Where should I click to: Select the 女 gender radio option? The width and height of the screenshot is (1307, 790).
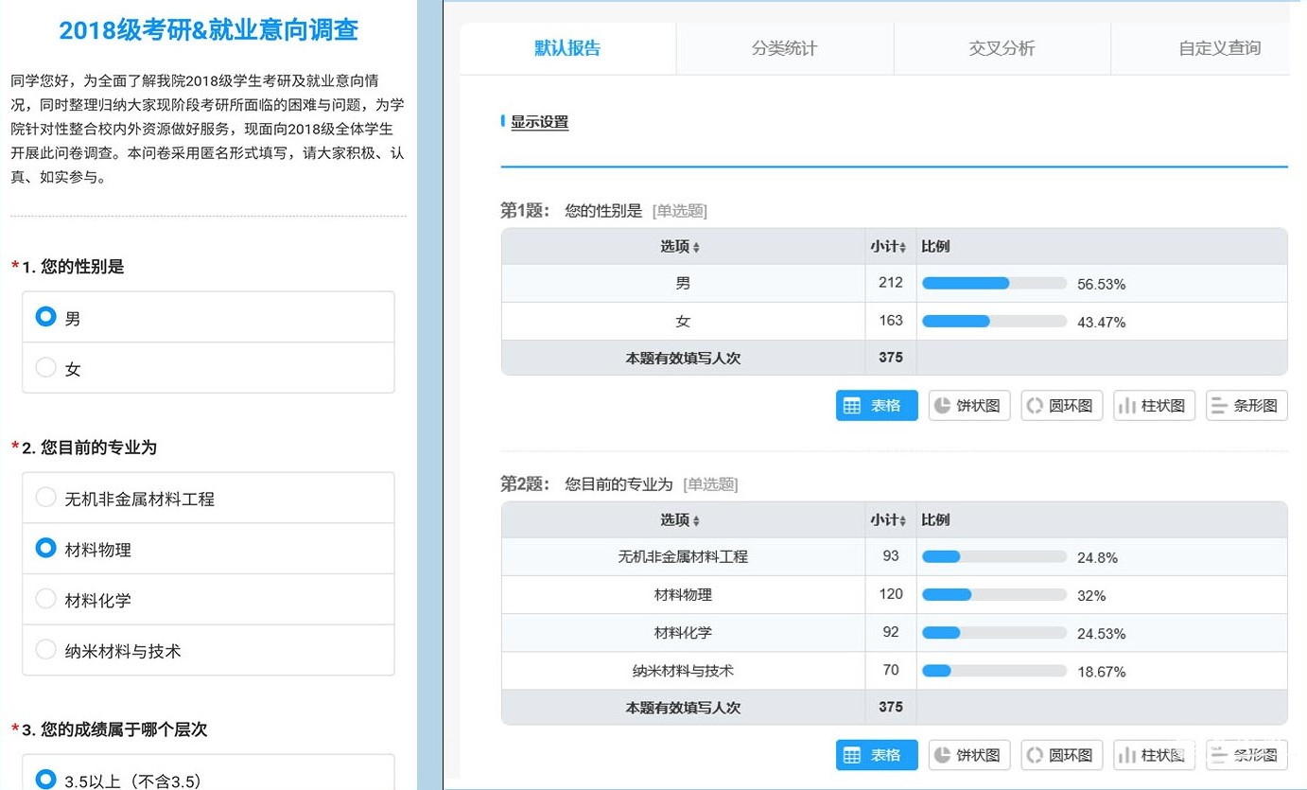46,368
